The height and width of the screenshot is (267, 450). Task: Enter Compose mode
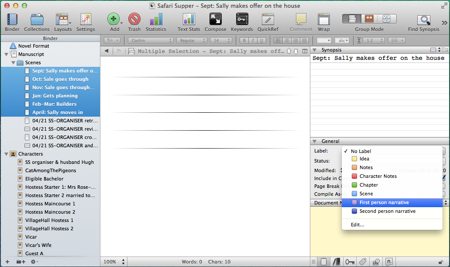coord(215,22)
